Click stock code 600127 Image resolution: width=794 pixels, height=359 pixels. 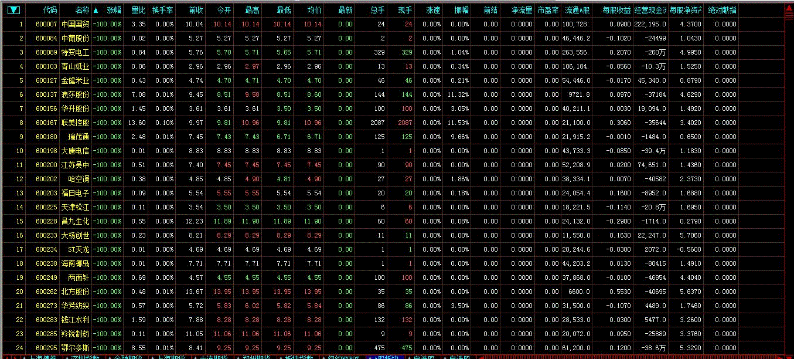[x=47, y=80]
